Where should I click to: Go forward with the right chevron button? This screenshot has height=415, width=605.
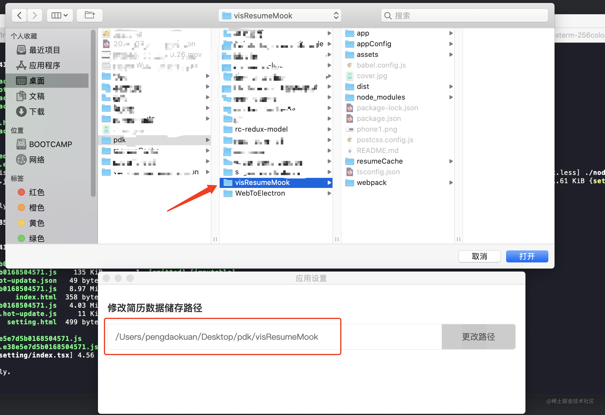coord(35,15)
